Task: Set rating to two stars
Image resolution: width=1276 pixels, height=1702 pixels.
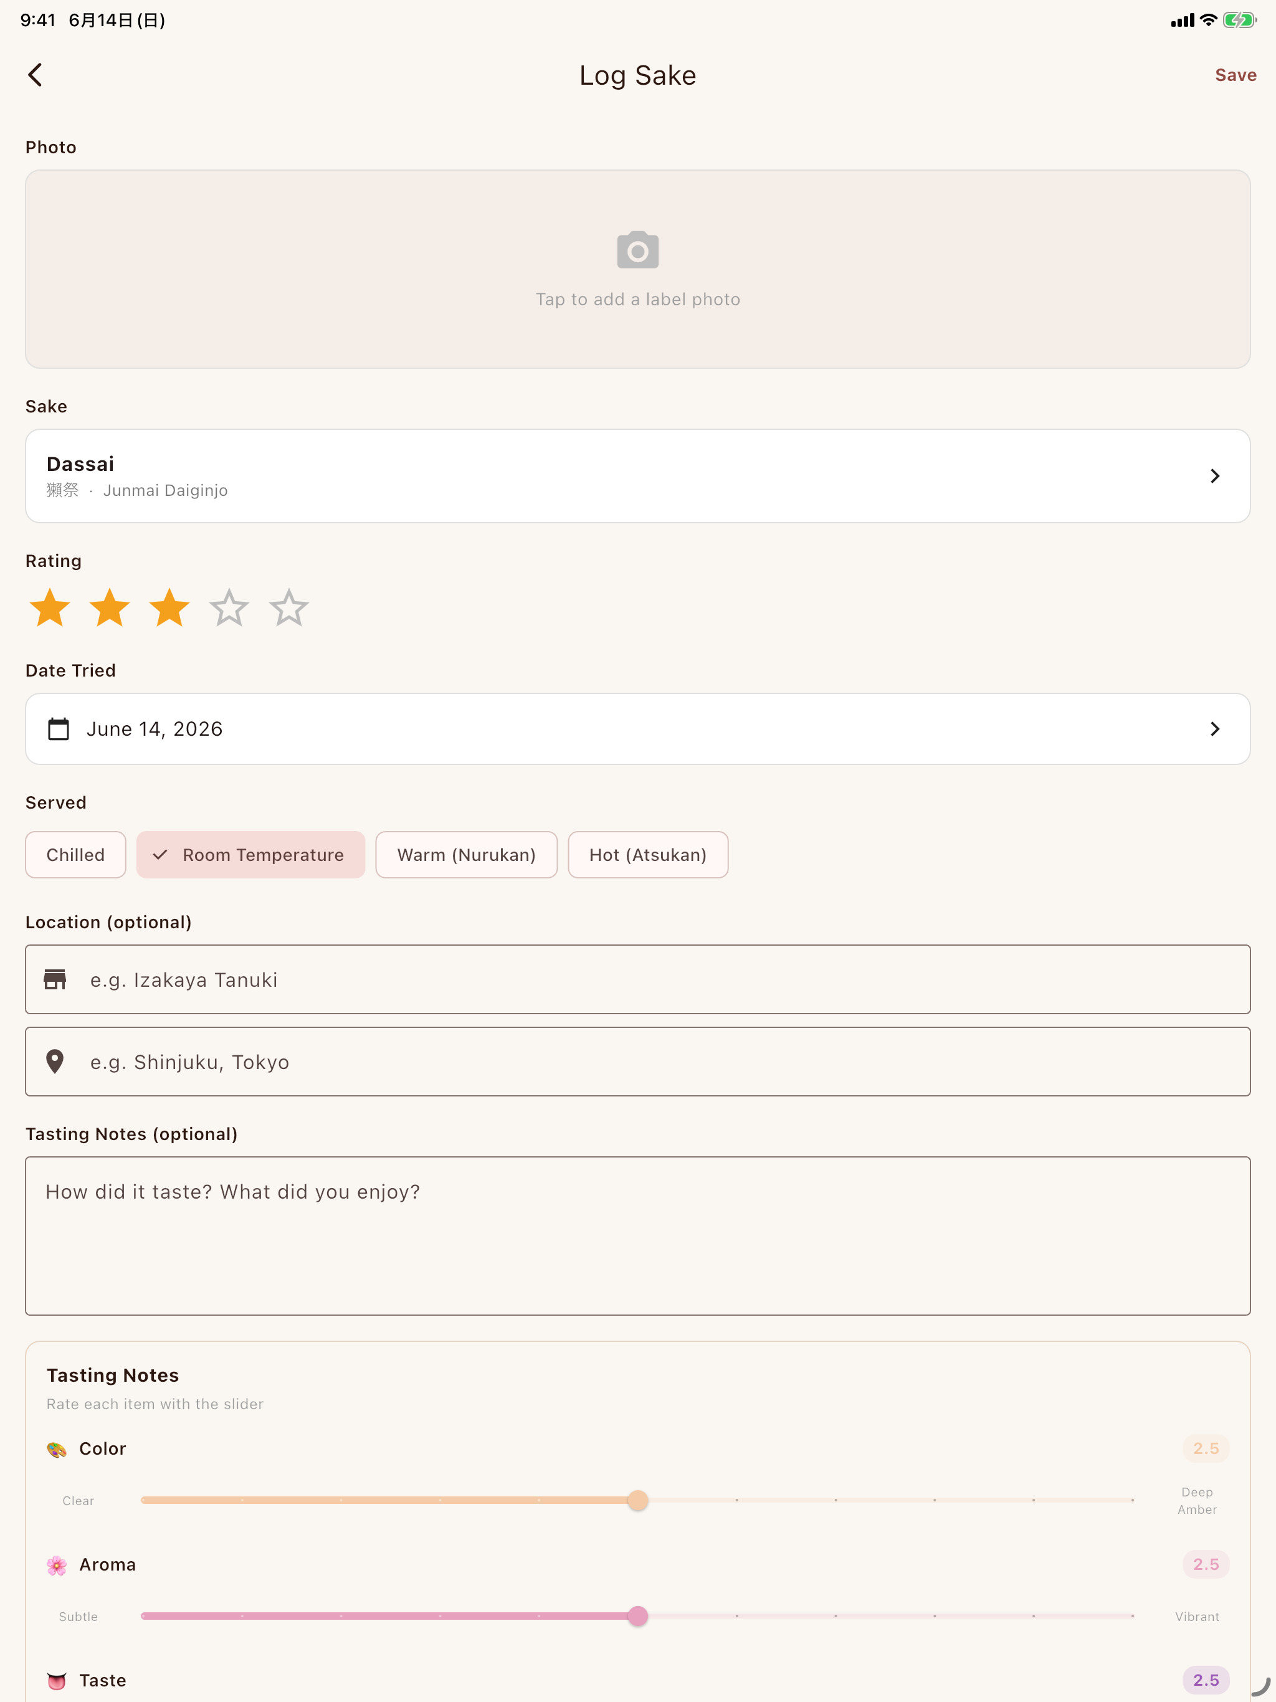Action: coord(110,608)
